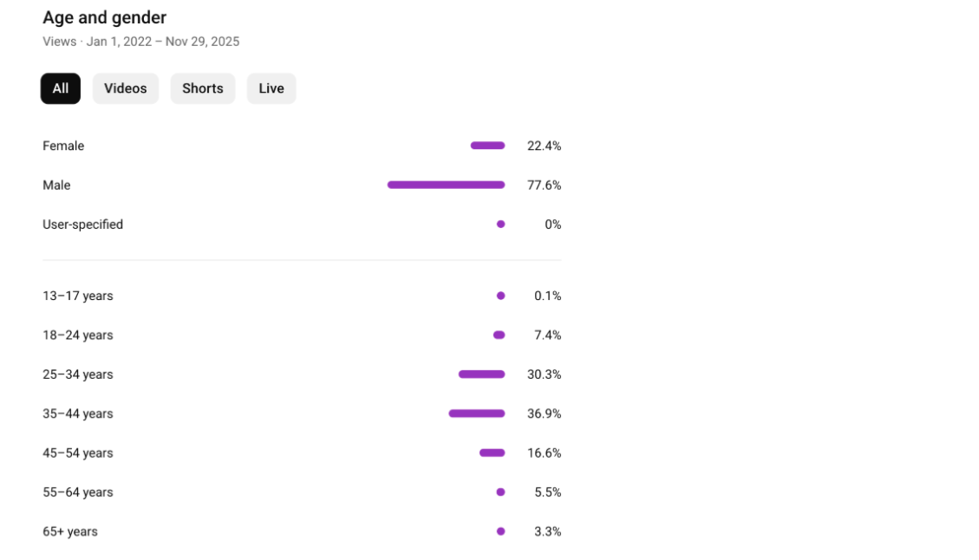Click the 22.4% Female value
This screenshot has height=560, width=979.
point(544,147)
